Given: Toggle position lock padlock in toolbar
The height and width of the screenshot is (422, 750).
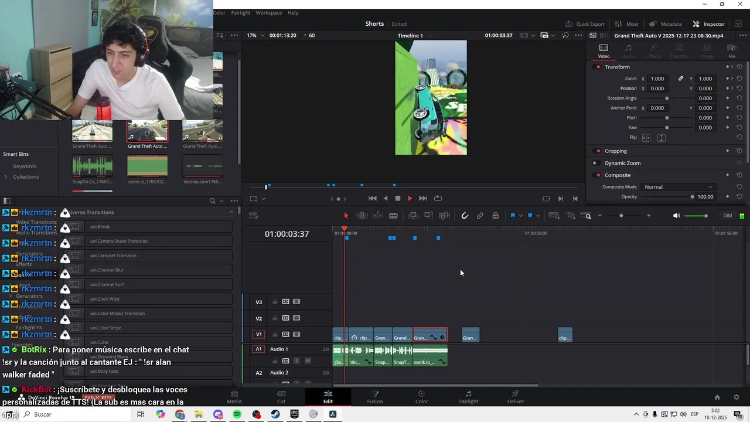Looking at the screenshot, I should pos(496,216).
